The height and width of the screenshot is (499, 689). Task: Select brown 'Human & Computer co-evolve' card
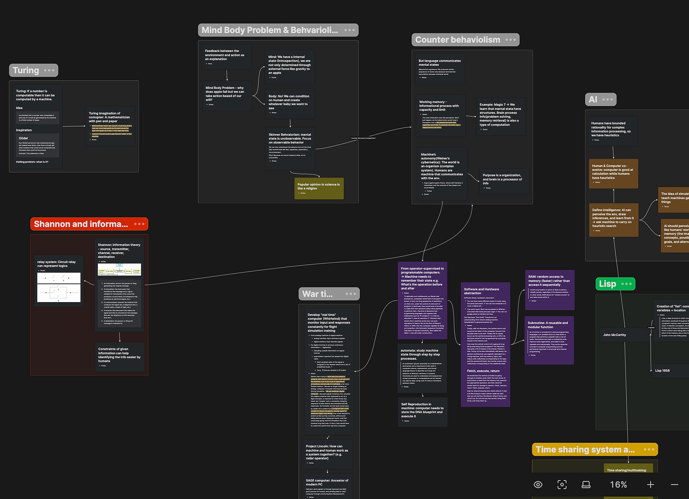[x=613, y=173]
